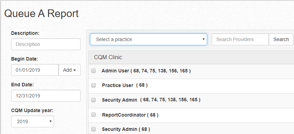Image resolution: width=294 pixels, height=134 pixels.
Task: Click the End Date field showing 12/31/2019
Action: click(46, 96)
